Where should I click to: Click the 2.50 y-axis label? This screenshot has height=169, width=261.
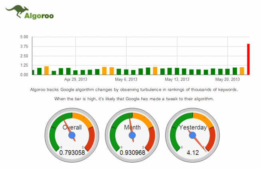click(24, 56)
